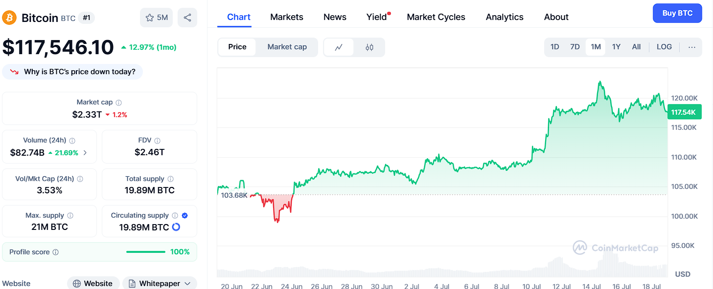Select the Price chart toggle

pyautogui.click(x=237, y=47)
